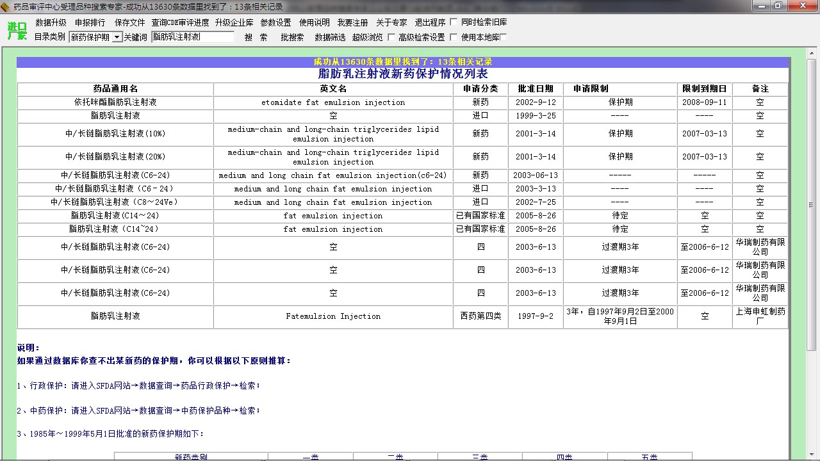Viewport: 820px width, 461px height.
Task: Click the 2003-3-13 approval date cell
Action: tap(536, 189)
